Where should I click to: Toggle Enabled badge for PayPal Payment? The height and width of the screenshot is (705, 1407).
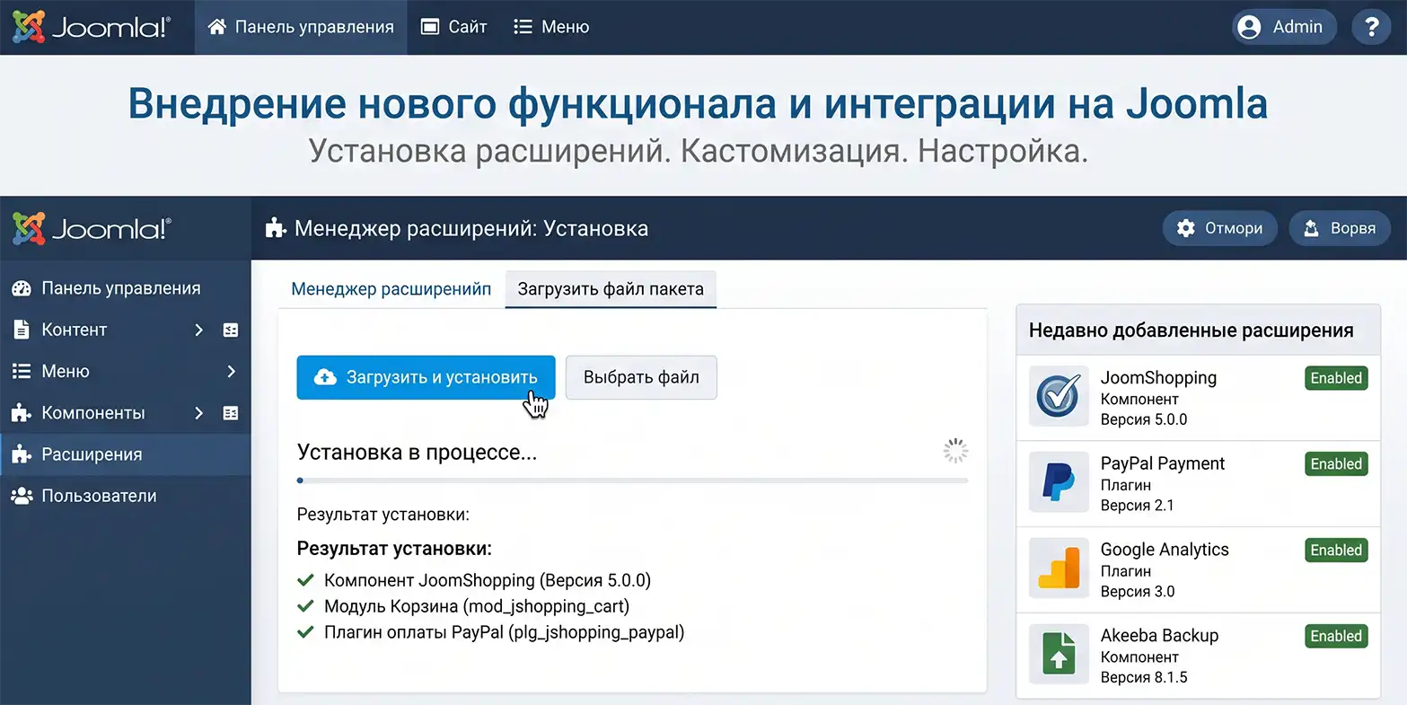pos(1336,464)
